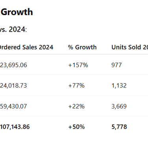Click the bold 5,778 total units

coord(119,127)
